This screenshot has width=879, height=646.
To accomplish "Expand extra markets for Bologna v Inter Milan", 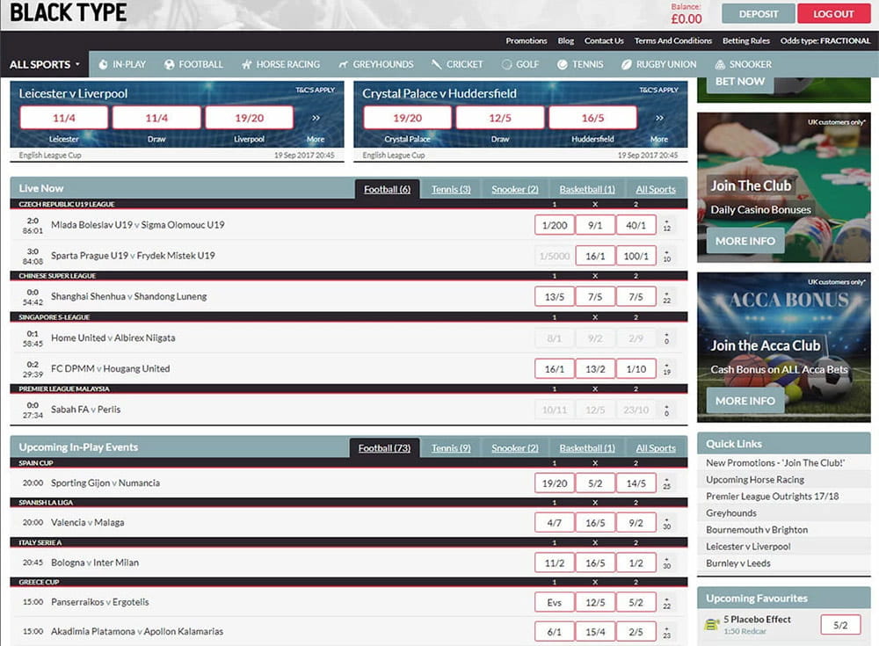I will [666, 563].
